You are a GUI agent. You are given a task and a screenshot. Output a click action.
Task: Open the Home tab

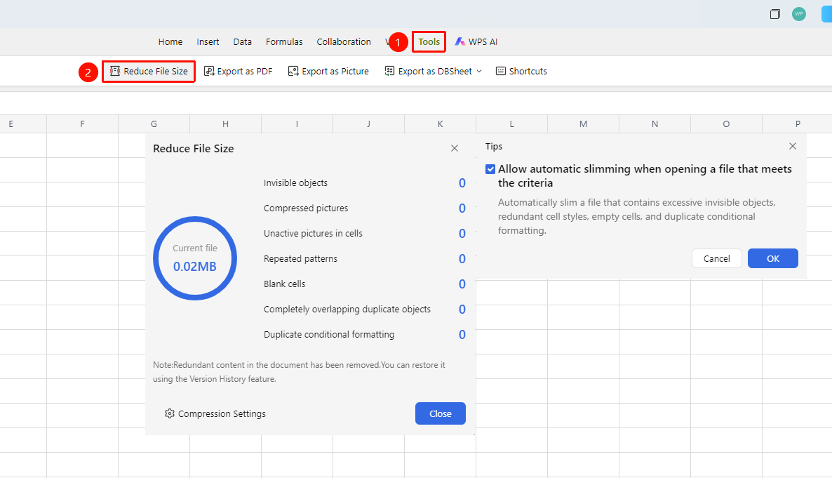point(170,41)
